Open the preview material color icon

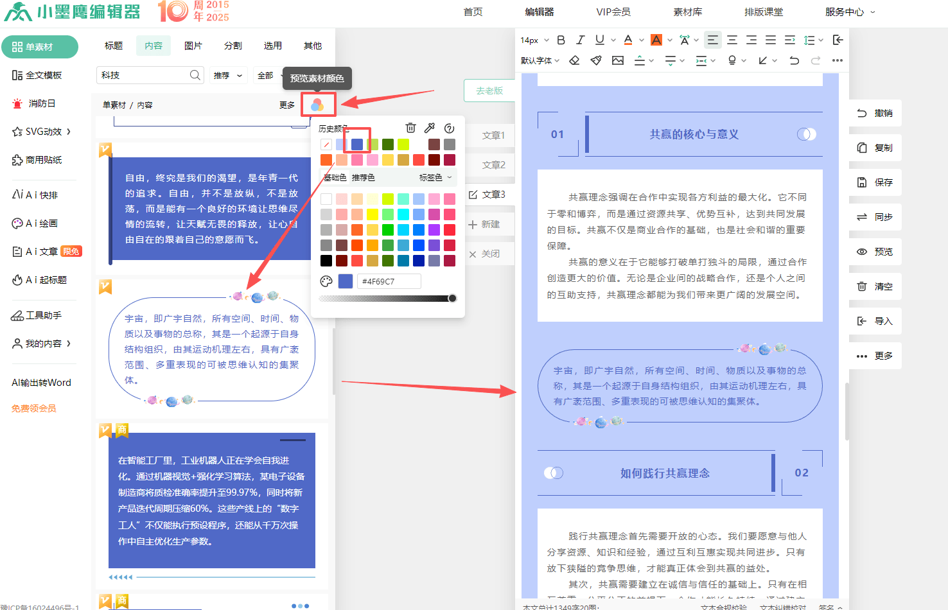(317, 104)
